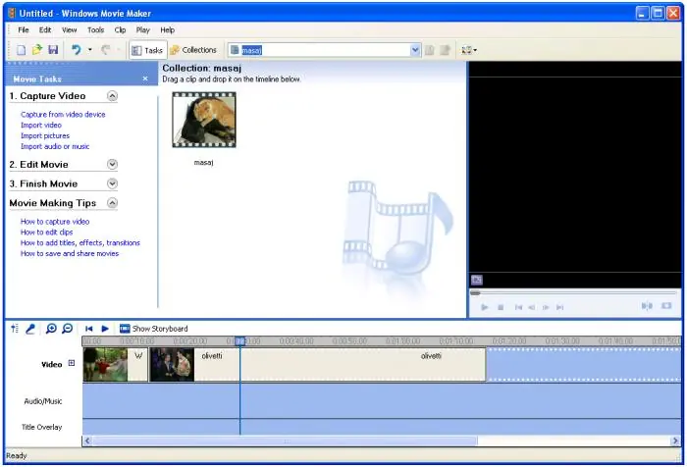The height and width of the screenshot is (467, 687).
Task: Open the View menu
Action: click(x=70, y=29)
